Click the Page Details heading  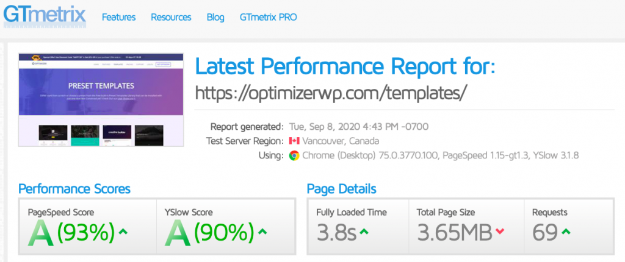pos(342,189)
